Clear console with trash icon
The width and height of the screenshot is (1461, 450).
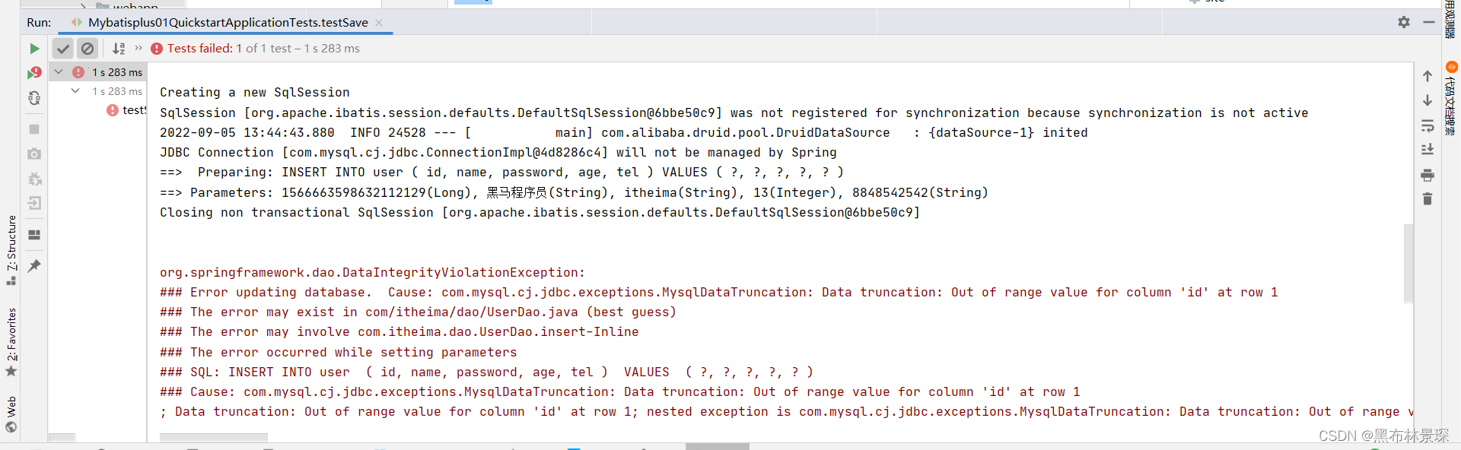coord(1428,199)
